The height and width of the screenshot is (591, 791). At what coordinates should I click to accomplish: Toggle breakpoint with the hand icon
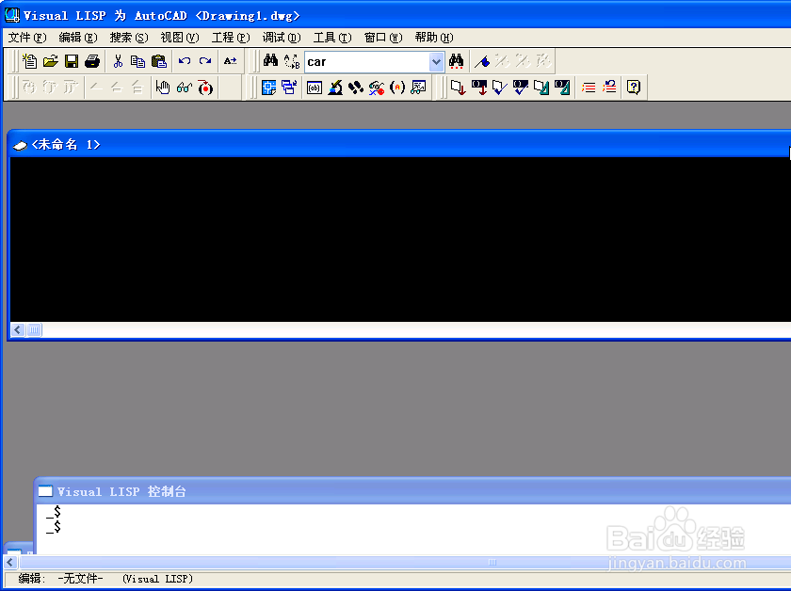click(163, 88)
